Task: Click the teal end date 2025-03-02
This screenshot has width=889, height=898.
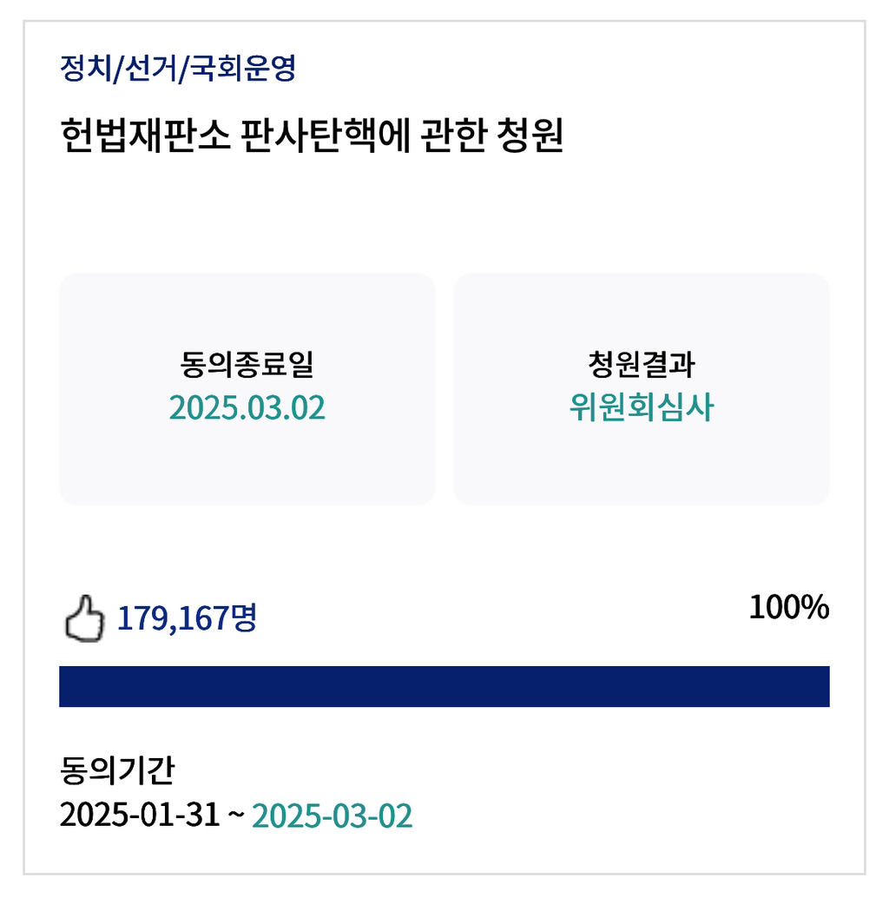Action: coord(332,815)
